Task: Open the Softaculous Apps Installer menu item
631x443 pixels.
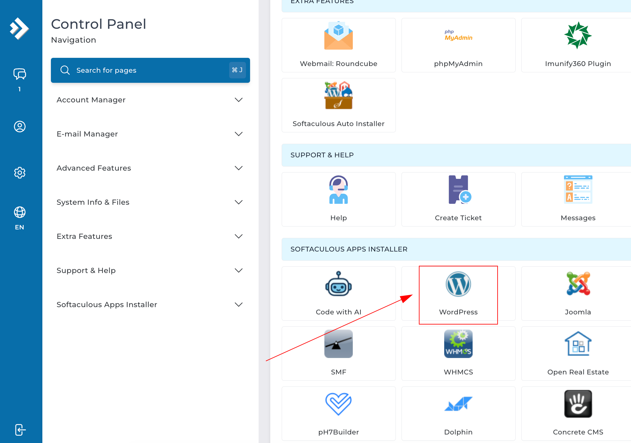Action: click(150, 305)
